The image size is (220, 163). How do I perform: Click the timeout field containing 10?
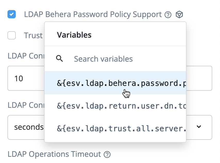point(26,78)
